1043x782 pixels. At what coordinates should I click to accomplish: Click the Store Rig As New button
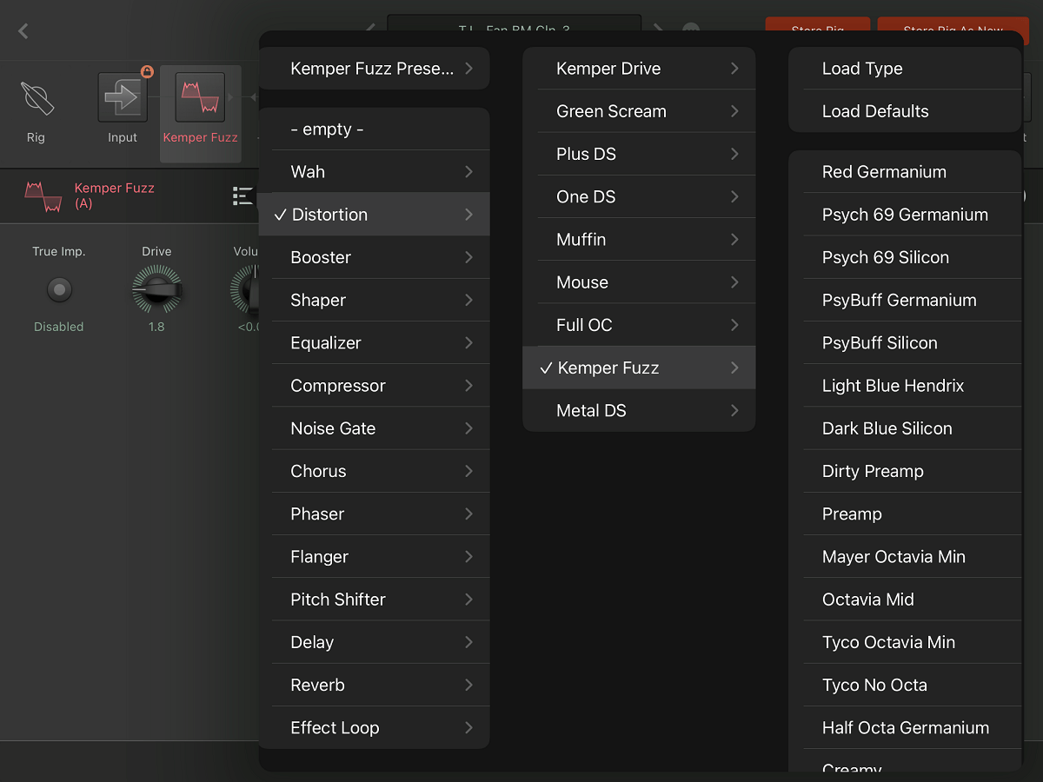(953, 24)
